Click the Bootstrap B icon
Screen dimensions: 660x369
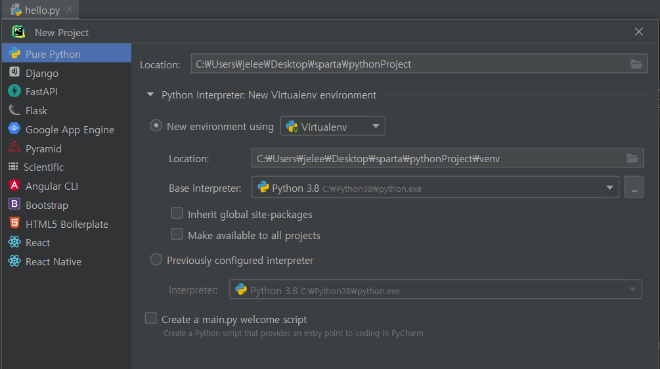click(14, 204)
